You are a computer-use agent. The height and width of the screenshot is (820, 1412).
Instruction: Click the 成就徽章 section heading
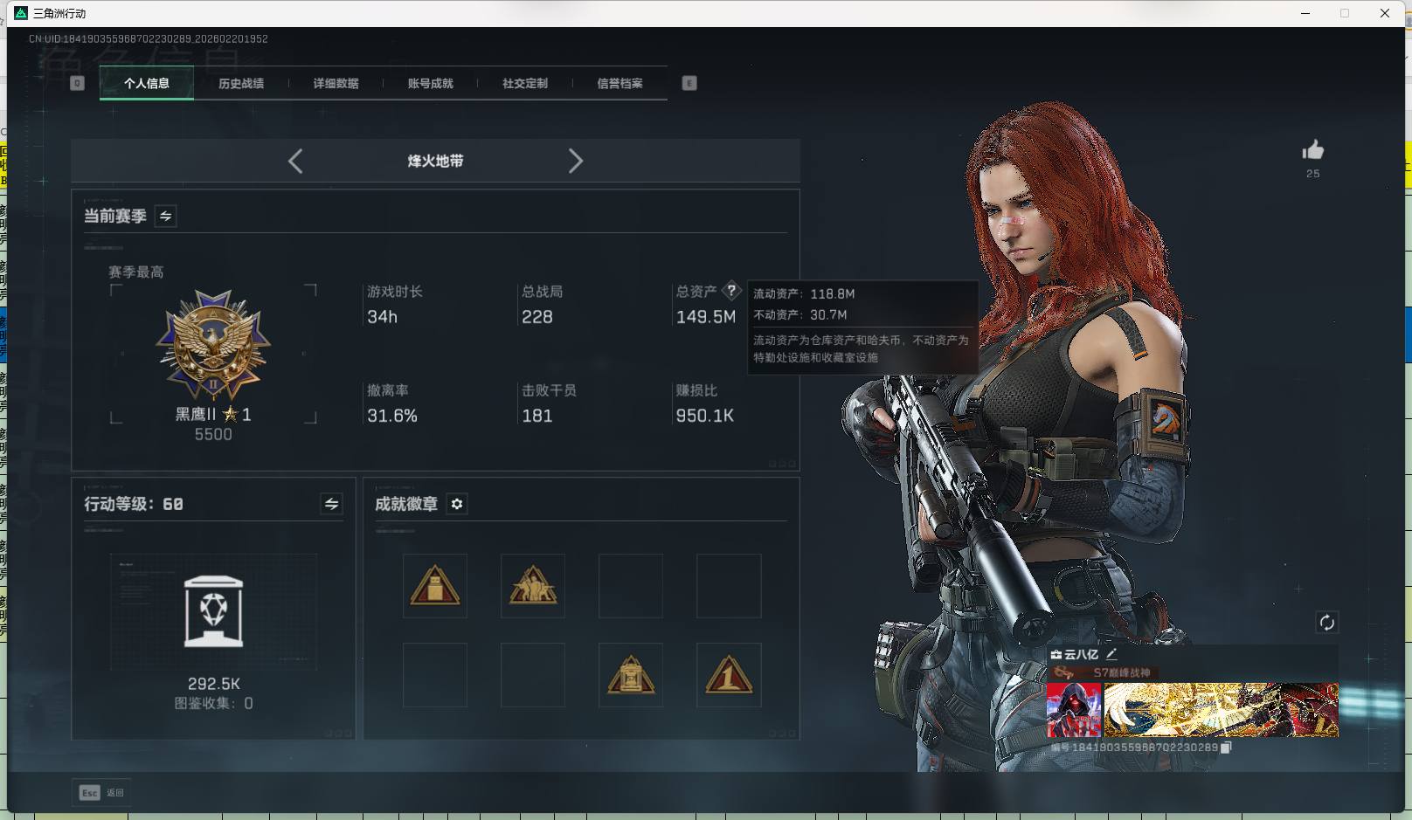pyautogui.click(x=406, y=504)
